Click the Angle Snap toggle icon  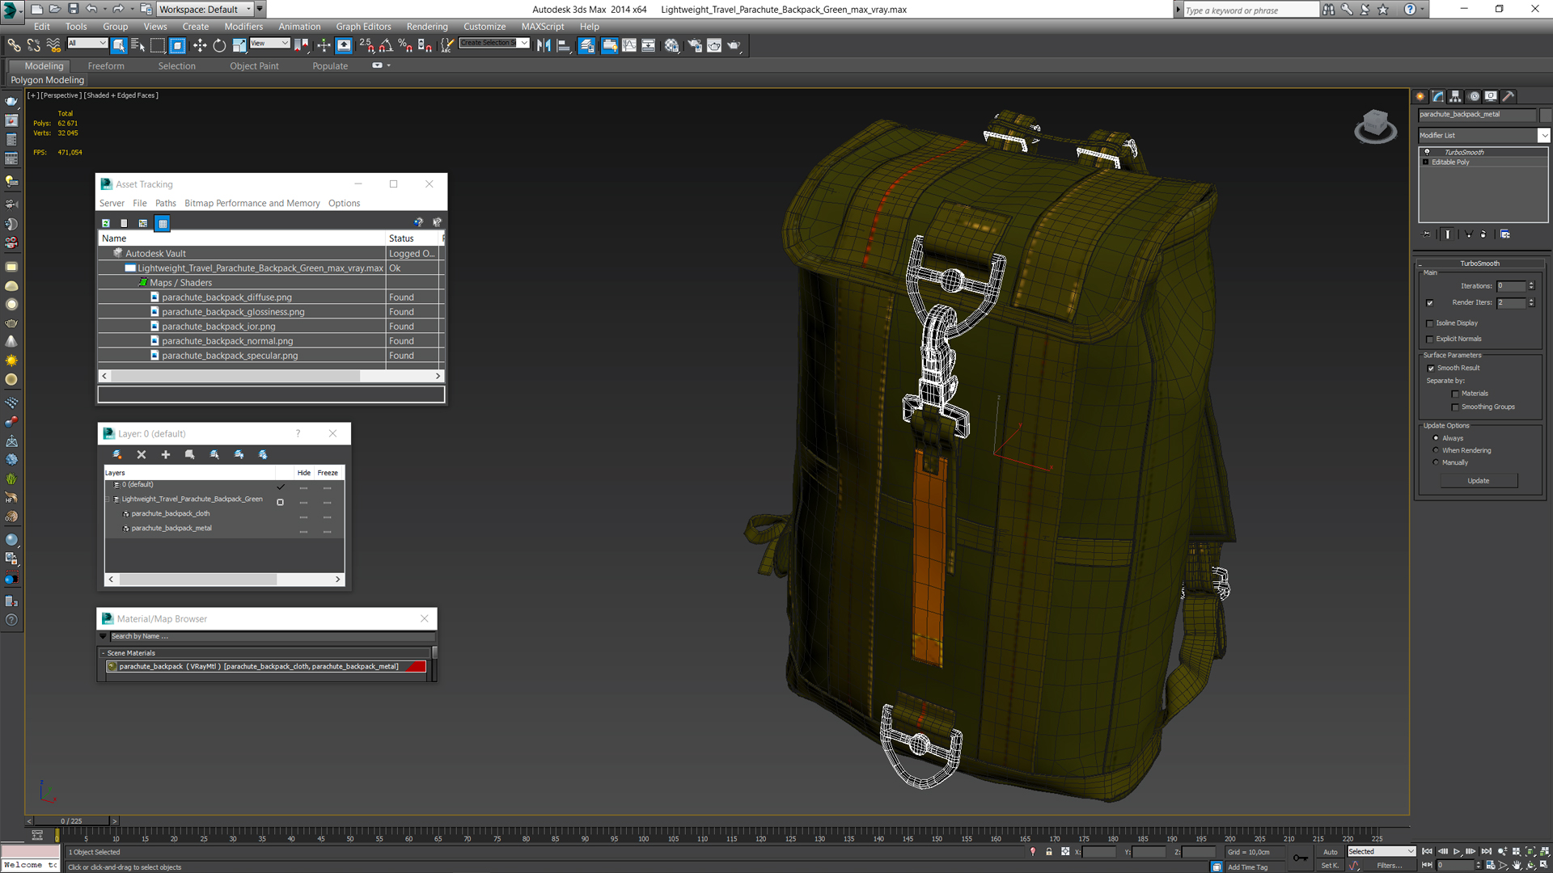[386, 46]
